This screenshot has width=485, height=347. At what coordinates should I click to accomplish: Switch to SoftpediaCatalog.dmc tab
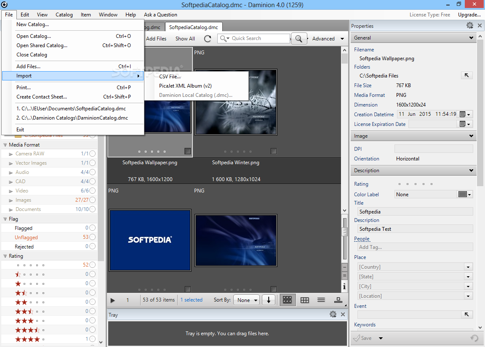click(x=194, y=27)
